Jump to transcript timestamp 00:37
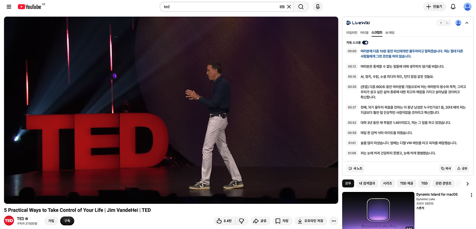Image resolution: width=476 pixels, height=229 pixels. point(352,107)
